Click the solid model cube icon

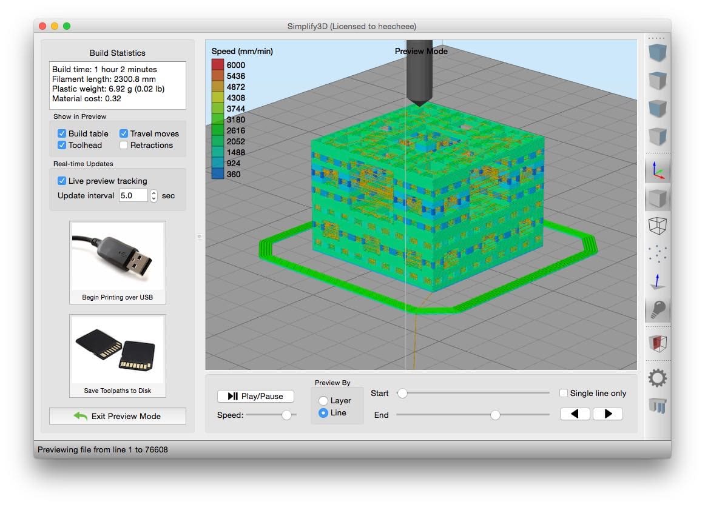click(x=657, y=198)
